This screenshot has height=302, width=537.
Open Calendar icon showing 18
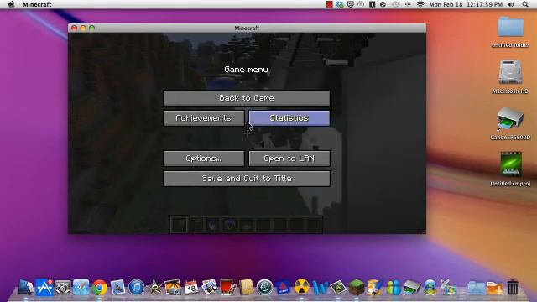pyautogui.click(x=191, y=287)
